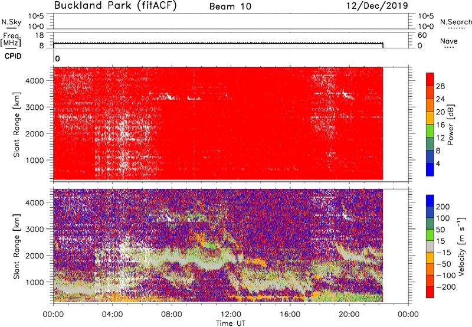Click the "N.Sky" legend label
This screenshot has height=327, width=472.
(x=11, y=22)
